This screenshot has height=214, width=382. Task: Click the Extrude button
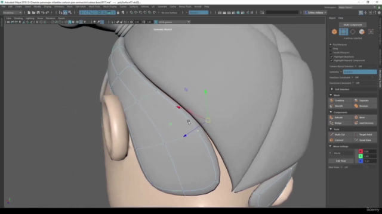(x=340, y=118)
